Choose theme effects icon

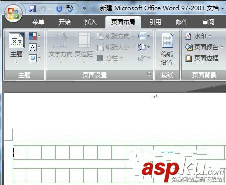pyautogui.click(x=34, y=58)
